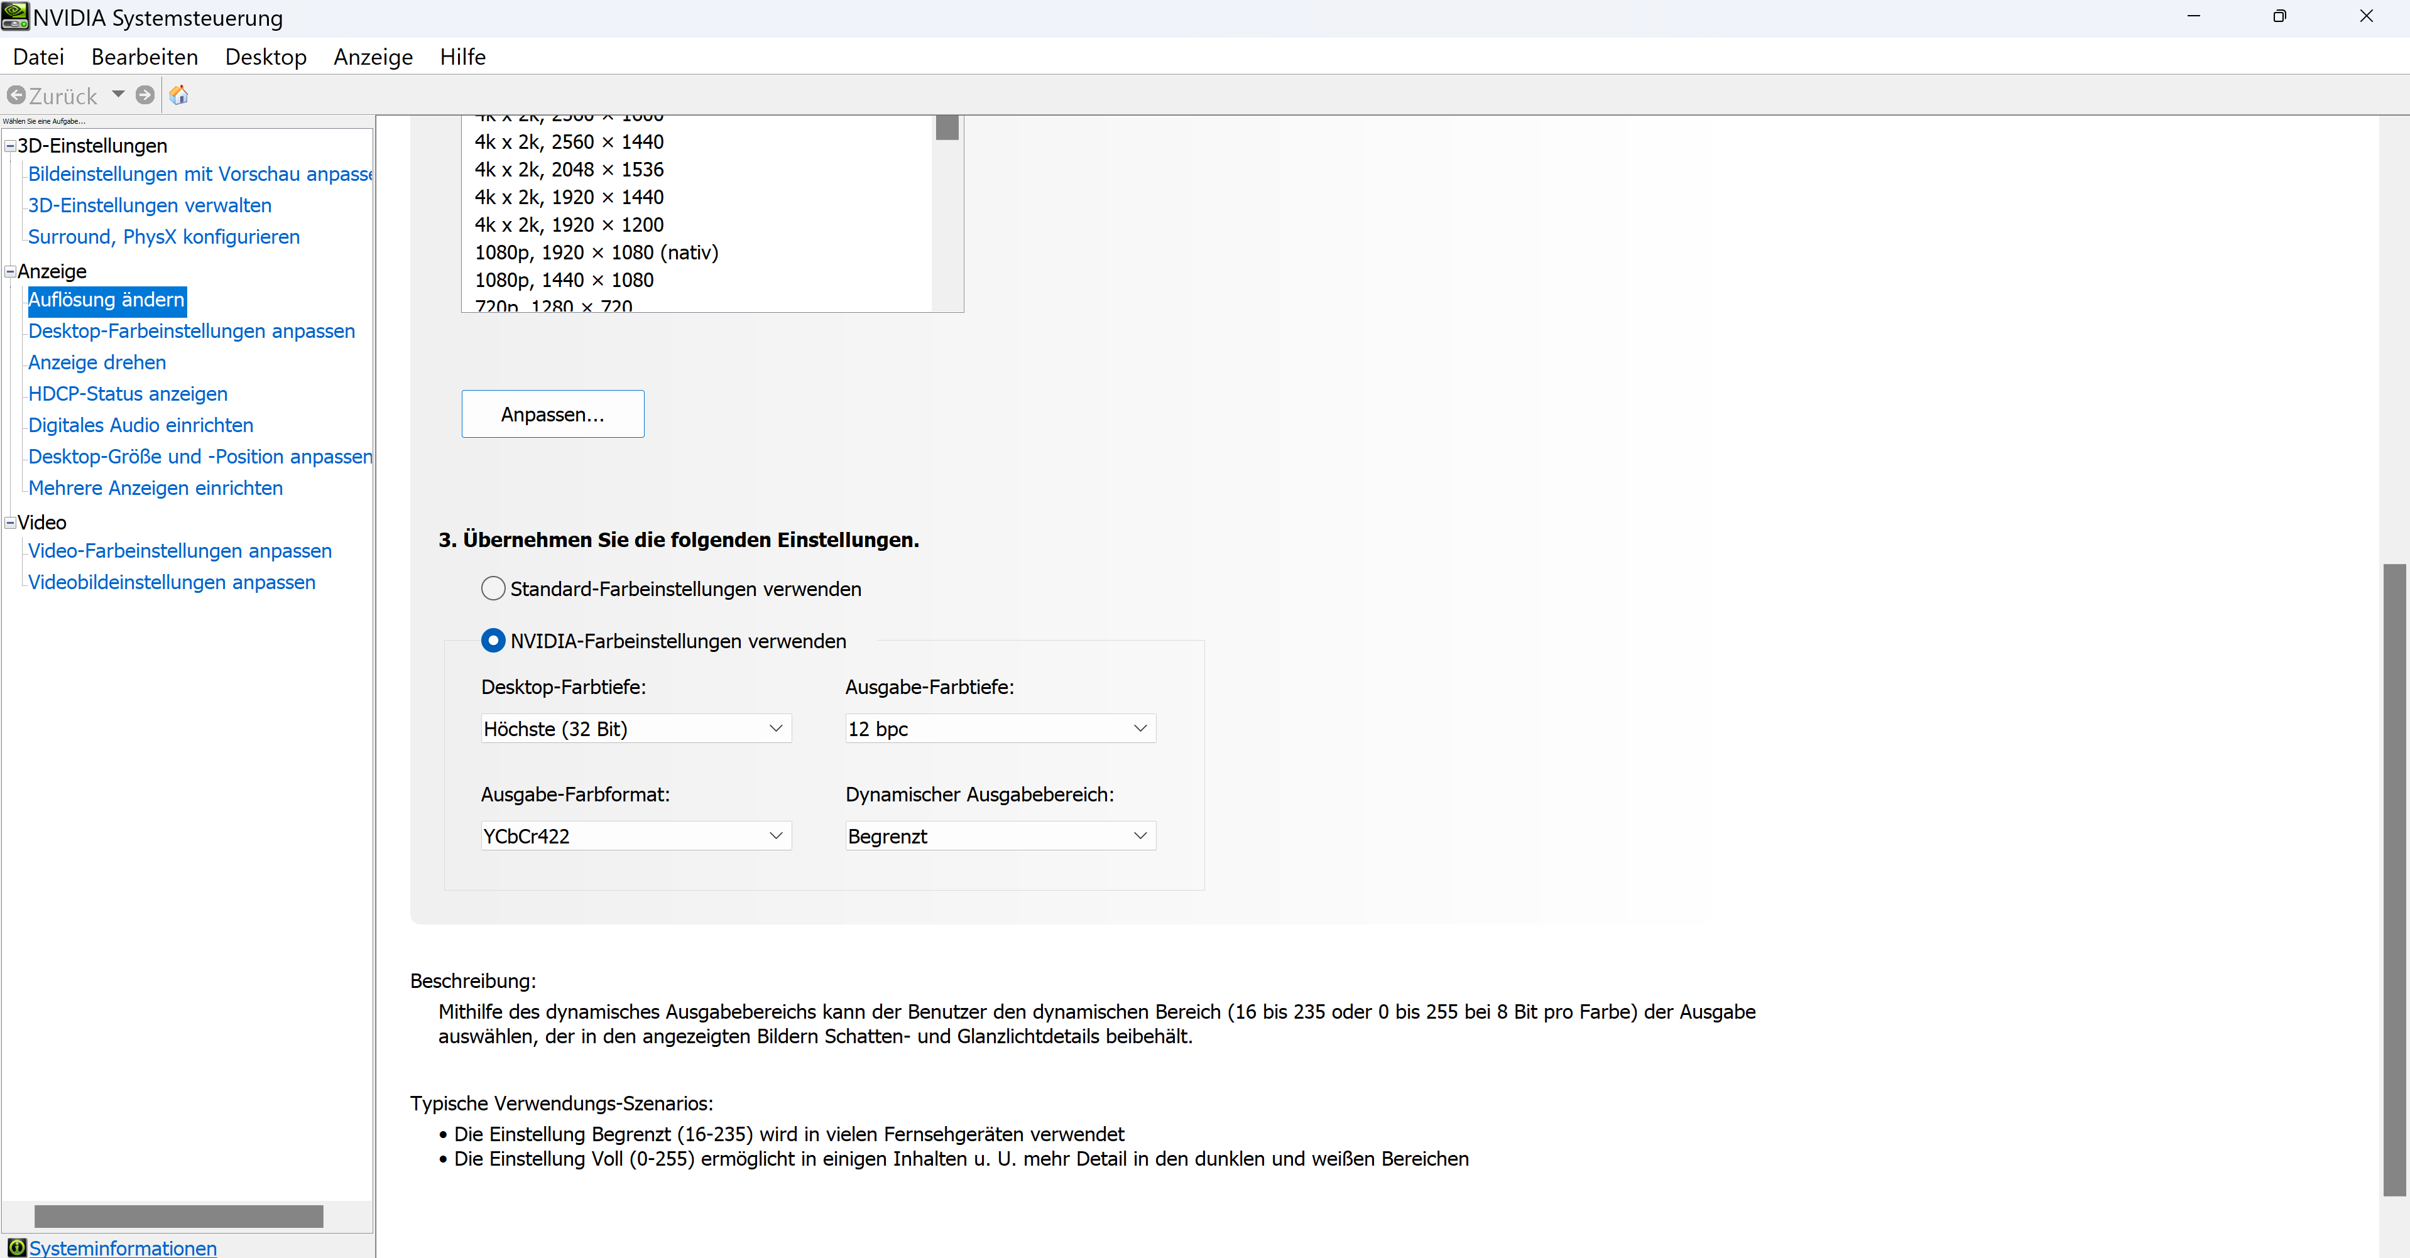Open the Bearbeiten menu
The image size is (2410, 1258).
pyautogui.click(x=144, y=57)
